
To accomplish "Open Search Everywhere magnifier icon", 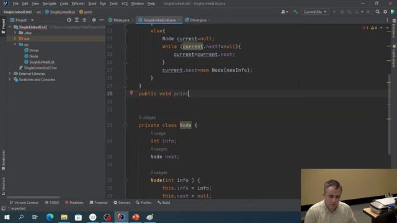I will [378, 12].
